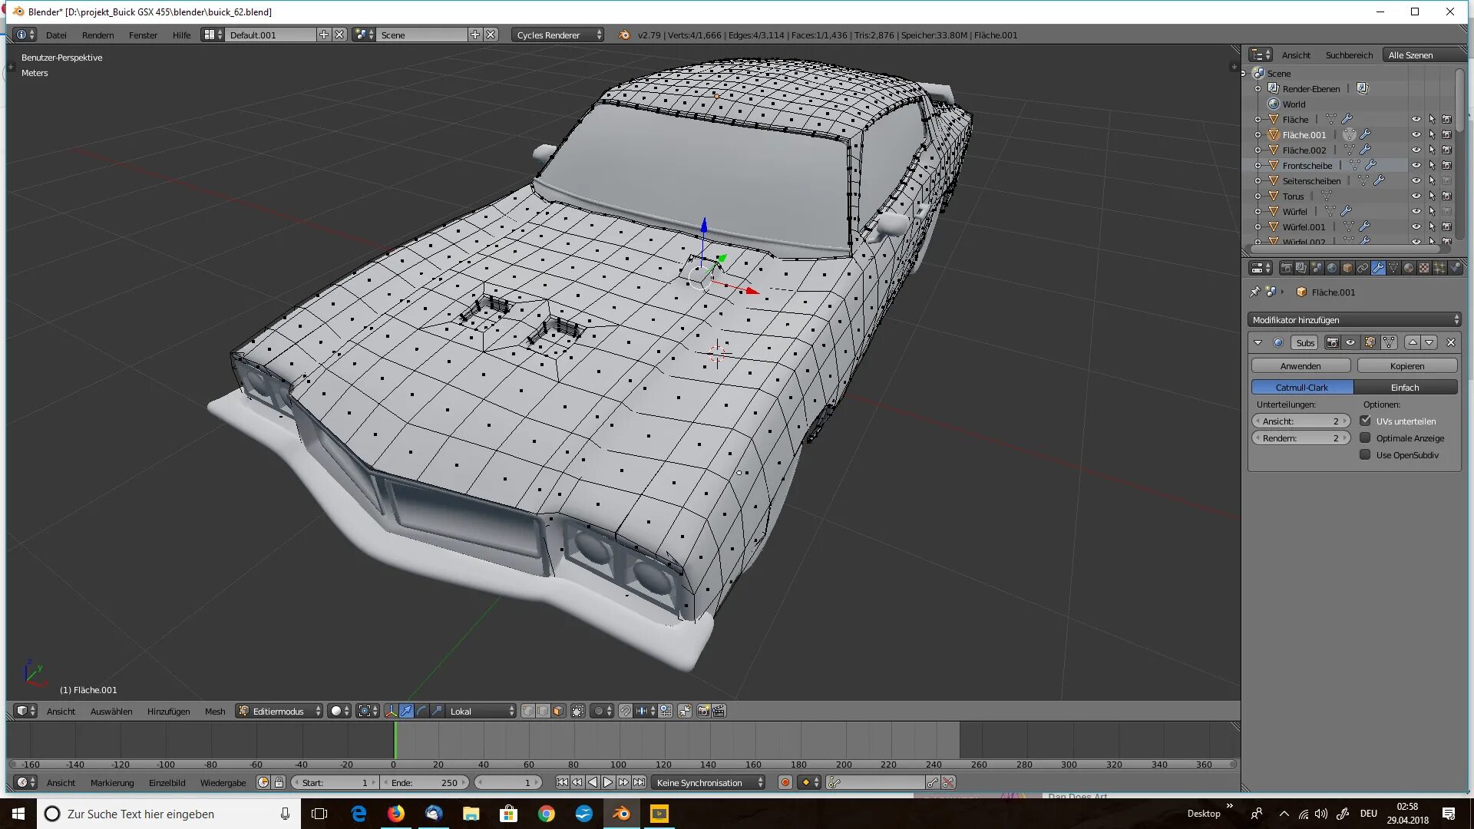Viewport: 1474px width, 829px height.
Task: Switch to face select mode in viewport header
Action: (x=558, y=711)
